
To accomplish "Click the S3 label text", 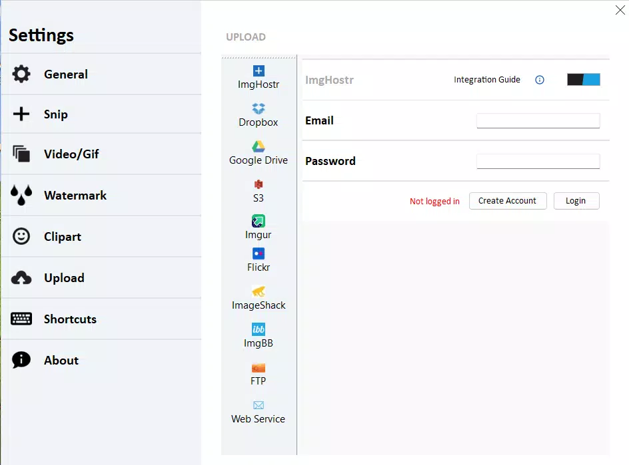I will [259, 198].
